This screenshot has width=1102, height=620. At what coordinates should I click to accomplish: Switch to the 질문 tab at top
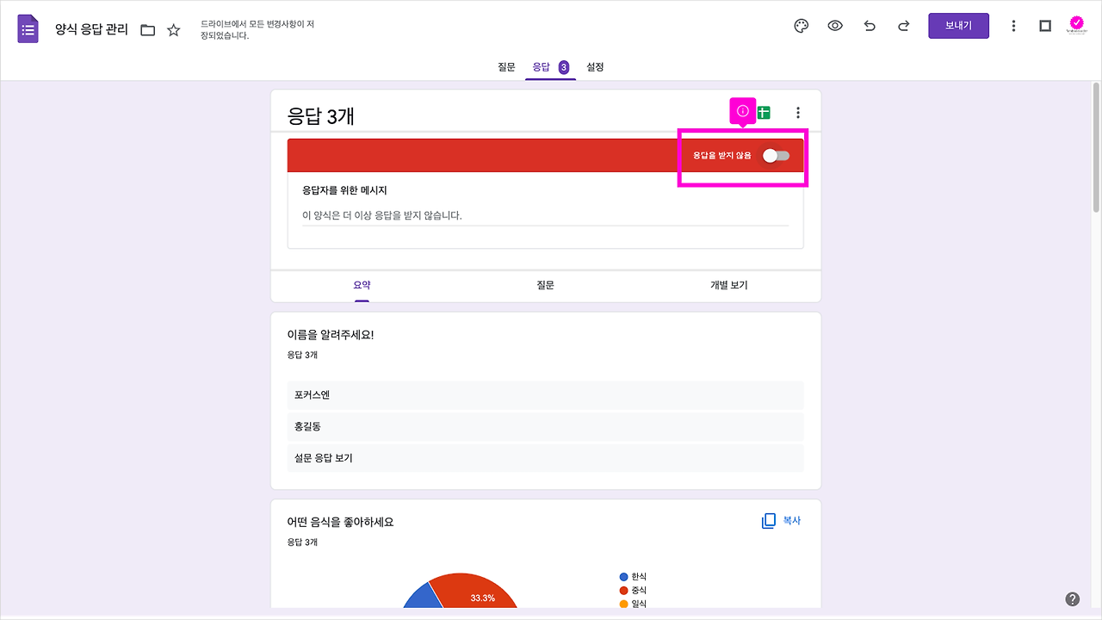[x=506, y=65]
